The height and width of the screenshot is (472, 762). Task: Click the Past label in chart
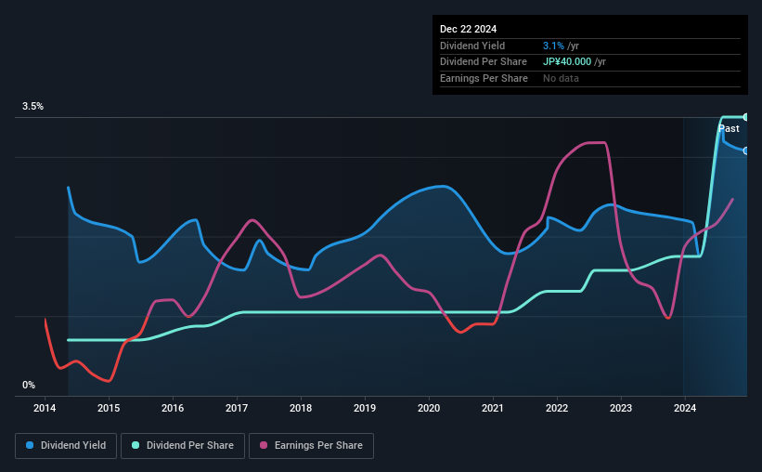pos(729,128)
